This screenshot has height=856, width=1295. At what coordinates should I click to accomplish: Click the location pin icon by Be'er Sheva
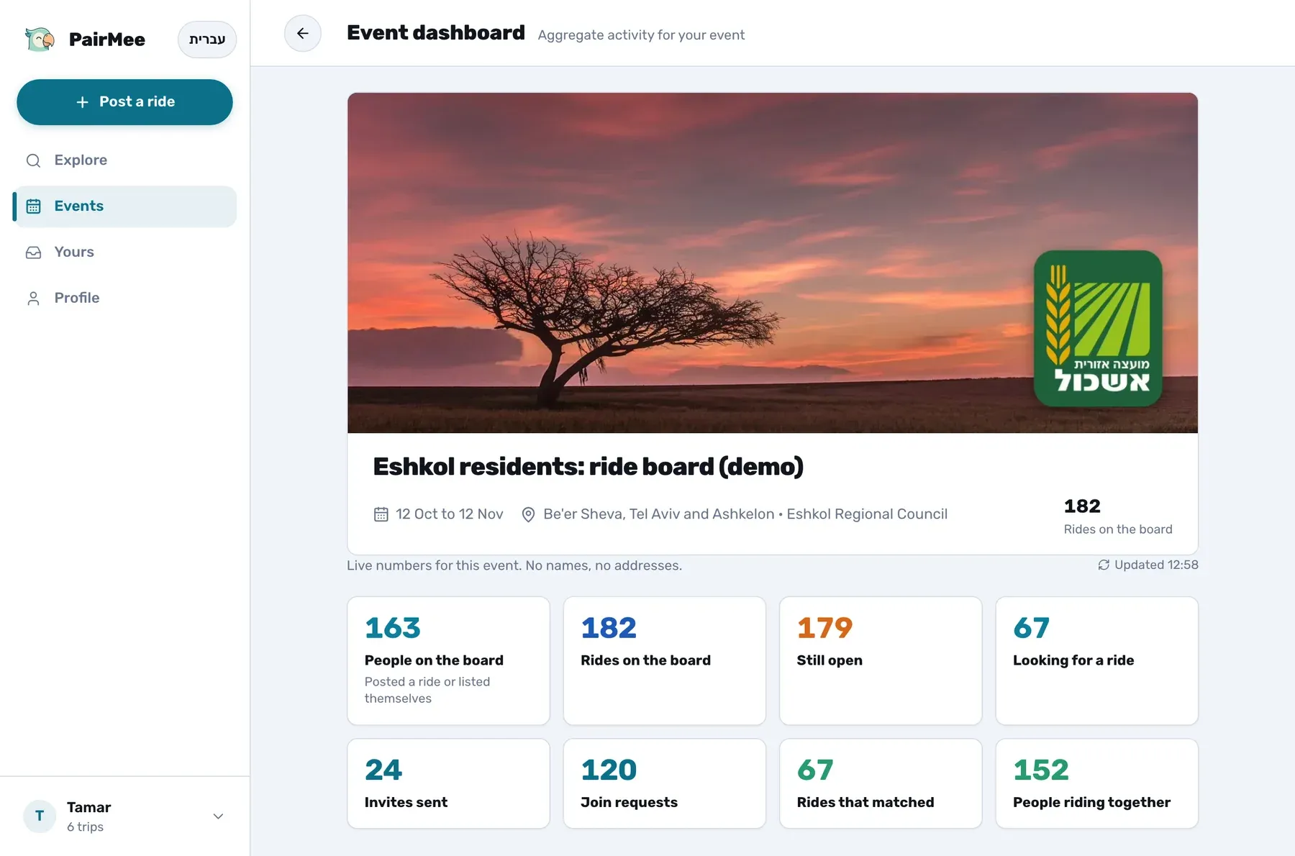point(528,514)
